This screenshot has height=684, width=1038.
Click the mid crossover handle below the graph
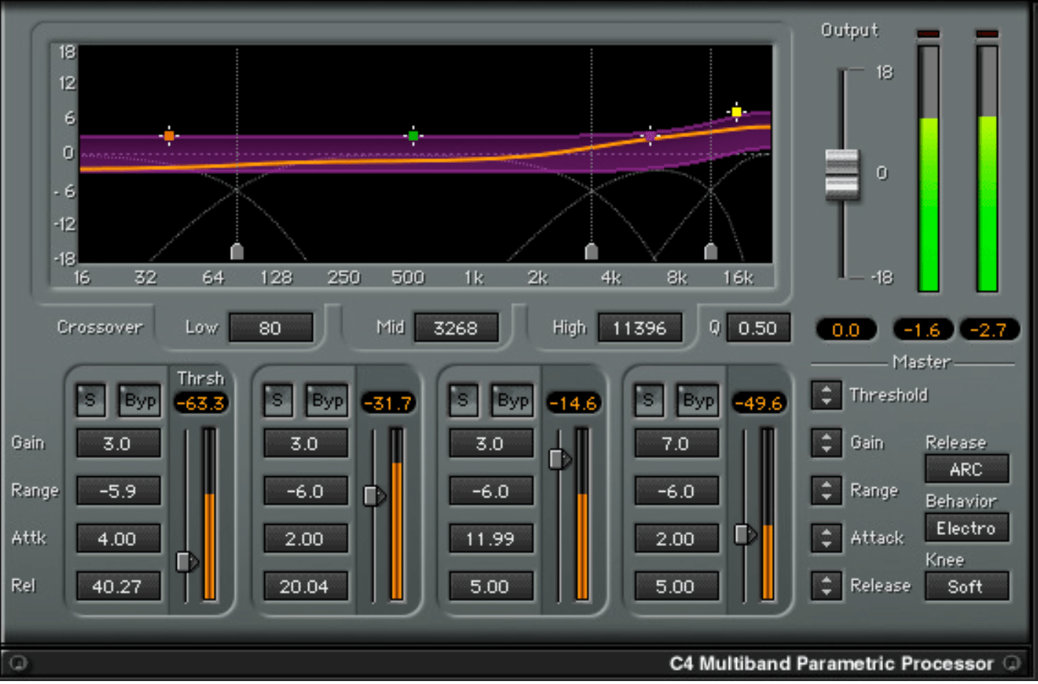[x=592, y=251]
